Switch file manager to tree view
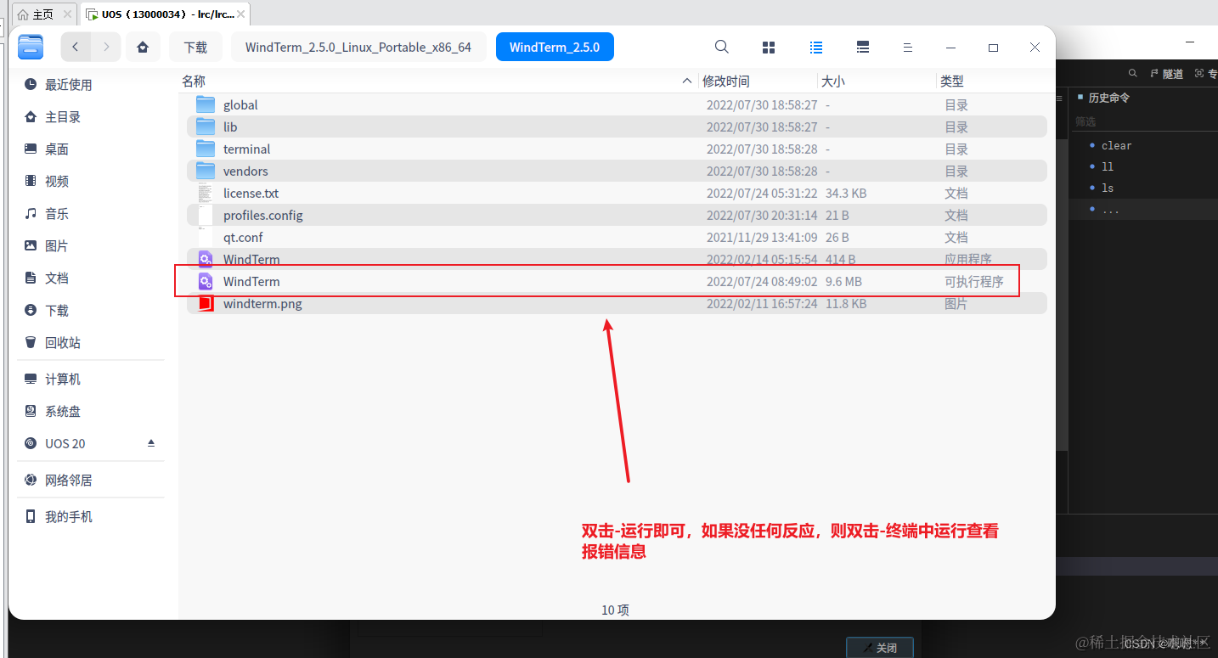 (x=863, y=48)
